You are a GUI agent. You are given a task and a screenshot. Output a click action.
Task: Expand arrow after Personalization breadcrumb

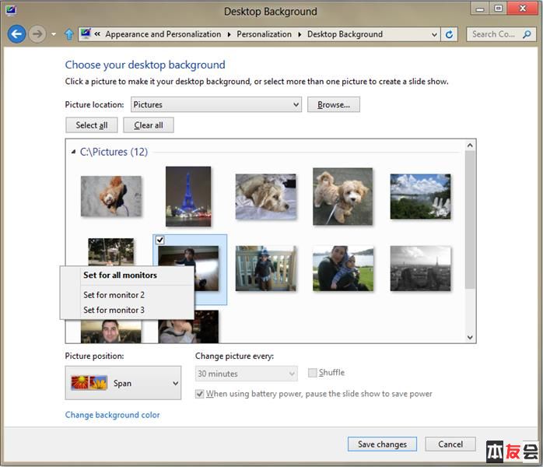click(x=300, y=34)
